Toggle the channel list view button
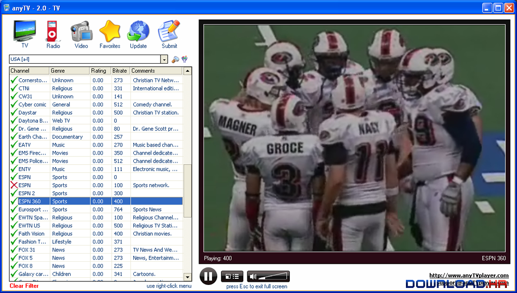Image resolution: width=517 pixels, height=293 pixels. click(x=232, y=276)
